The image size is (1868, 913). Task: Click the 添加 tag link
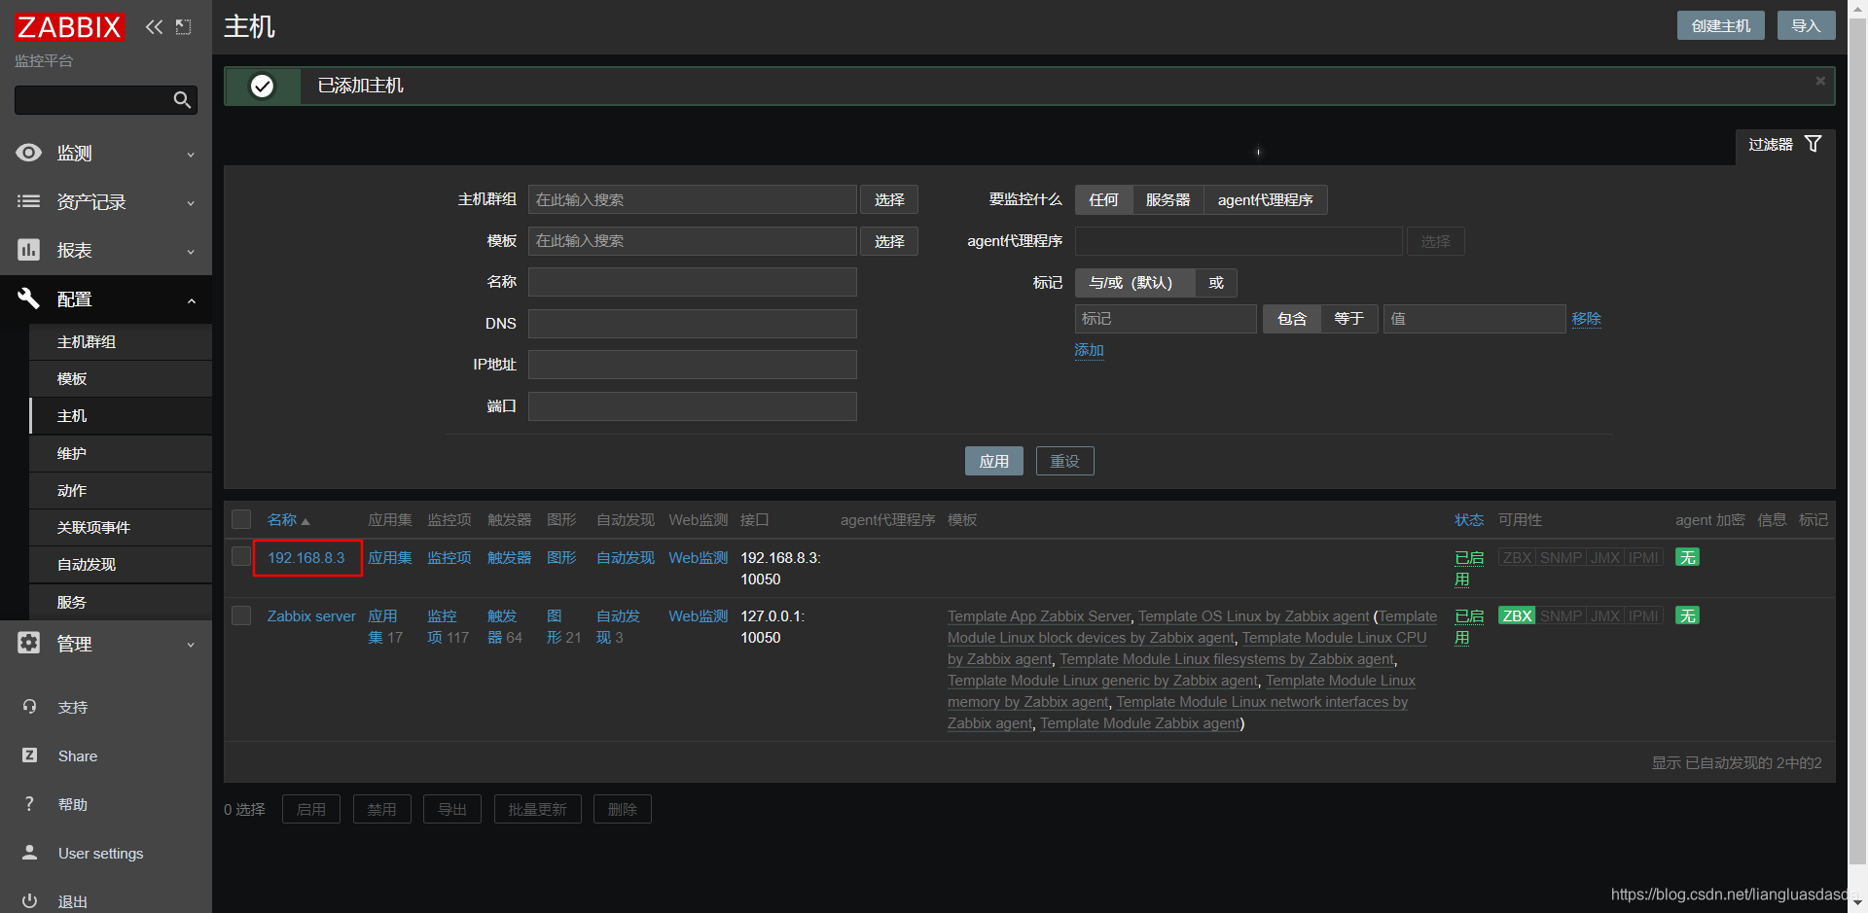tap(1089, 350)
